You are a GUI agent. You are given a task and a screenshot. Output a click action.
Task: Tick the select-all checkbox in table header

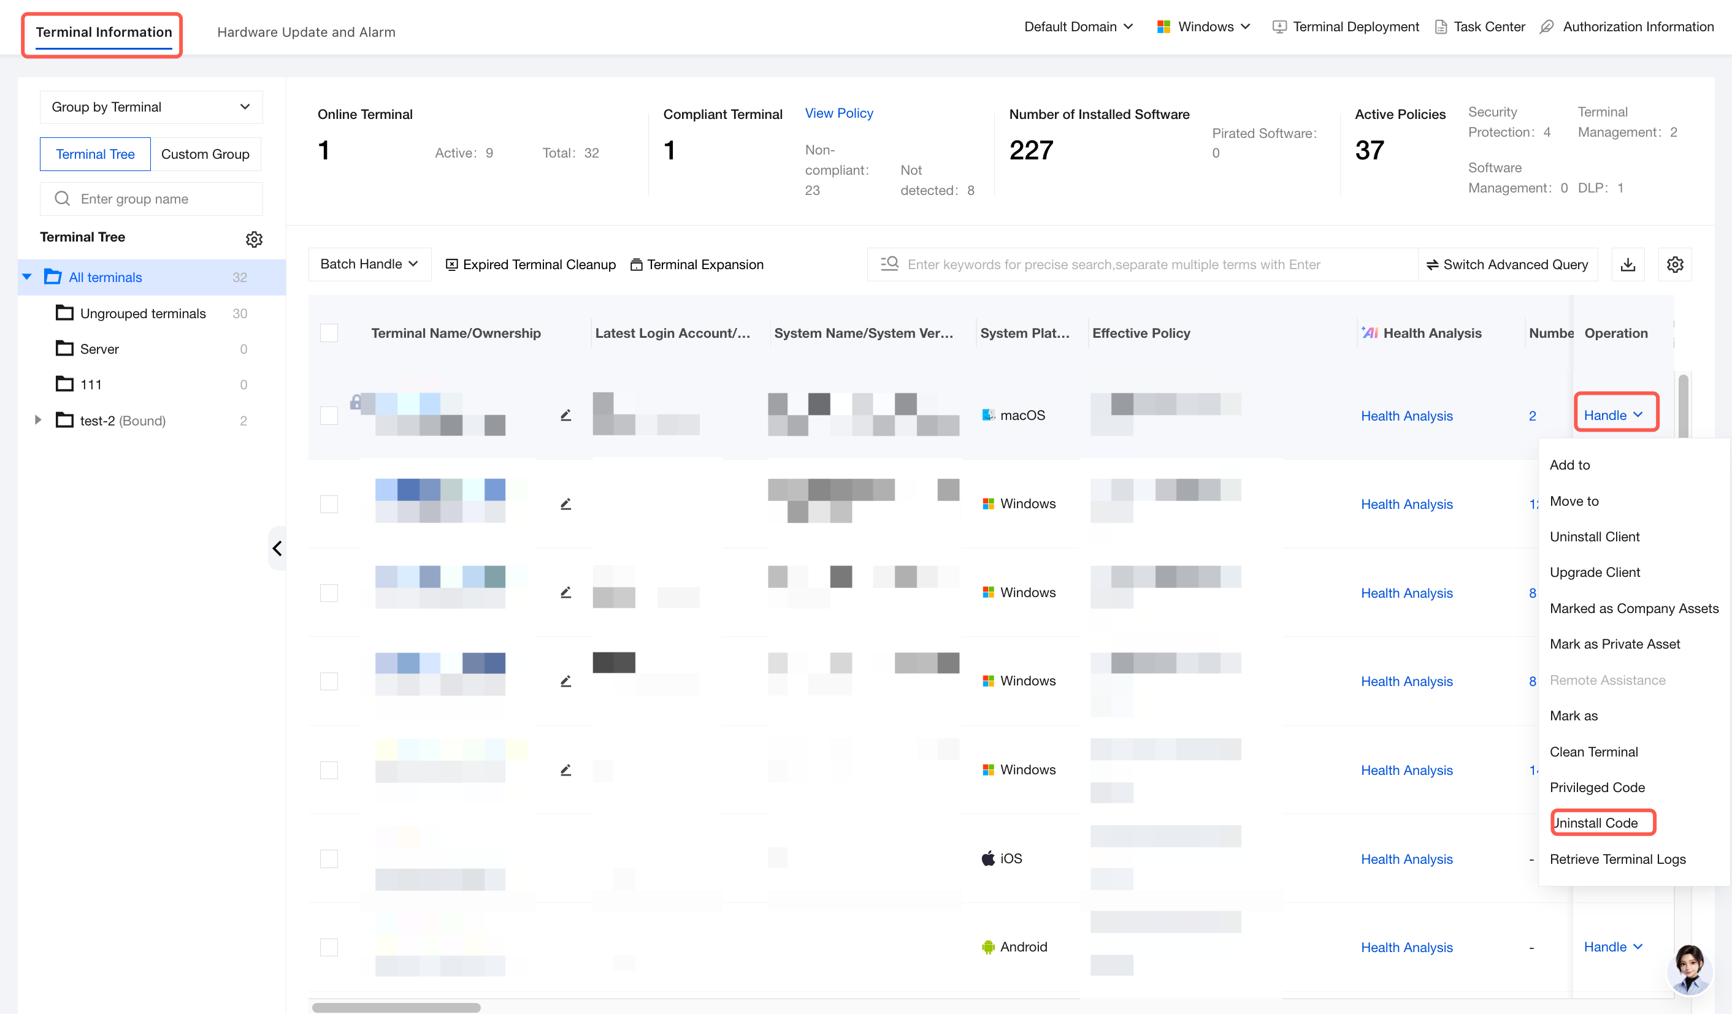pos(329,332)
